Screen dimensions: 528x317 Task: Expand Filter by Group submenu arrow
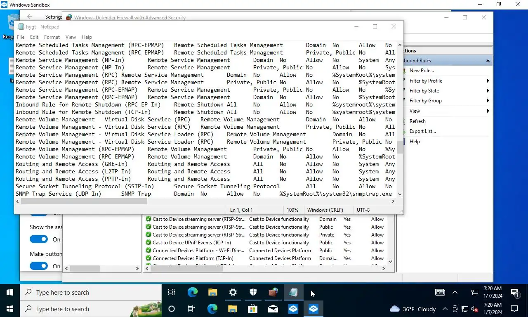pos(488,101)
